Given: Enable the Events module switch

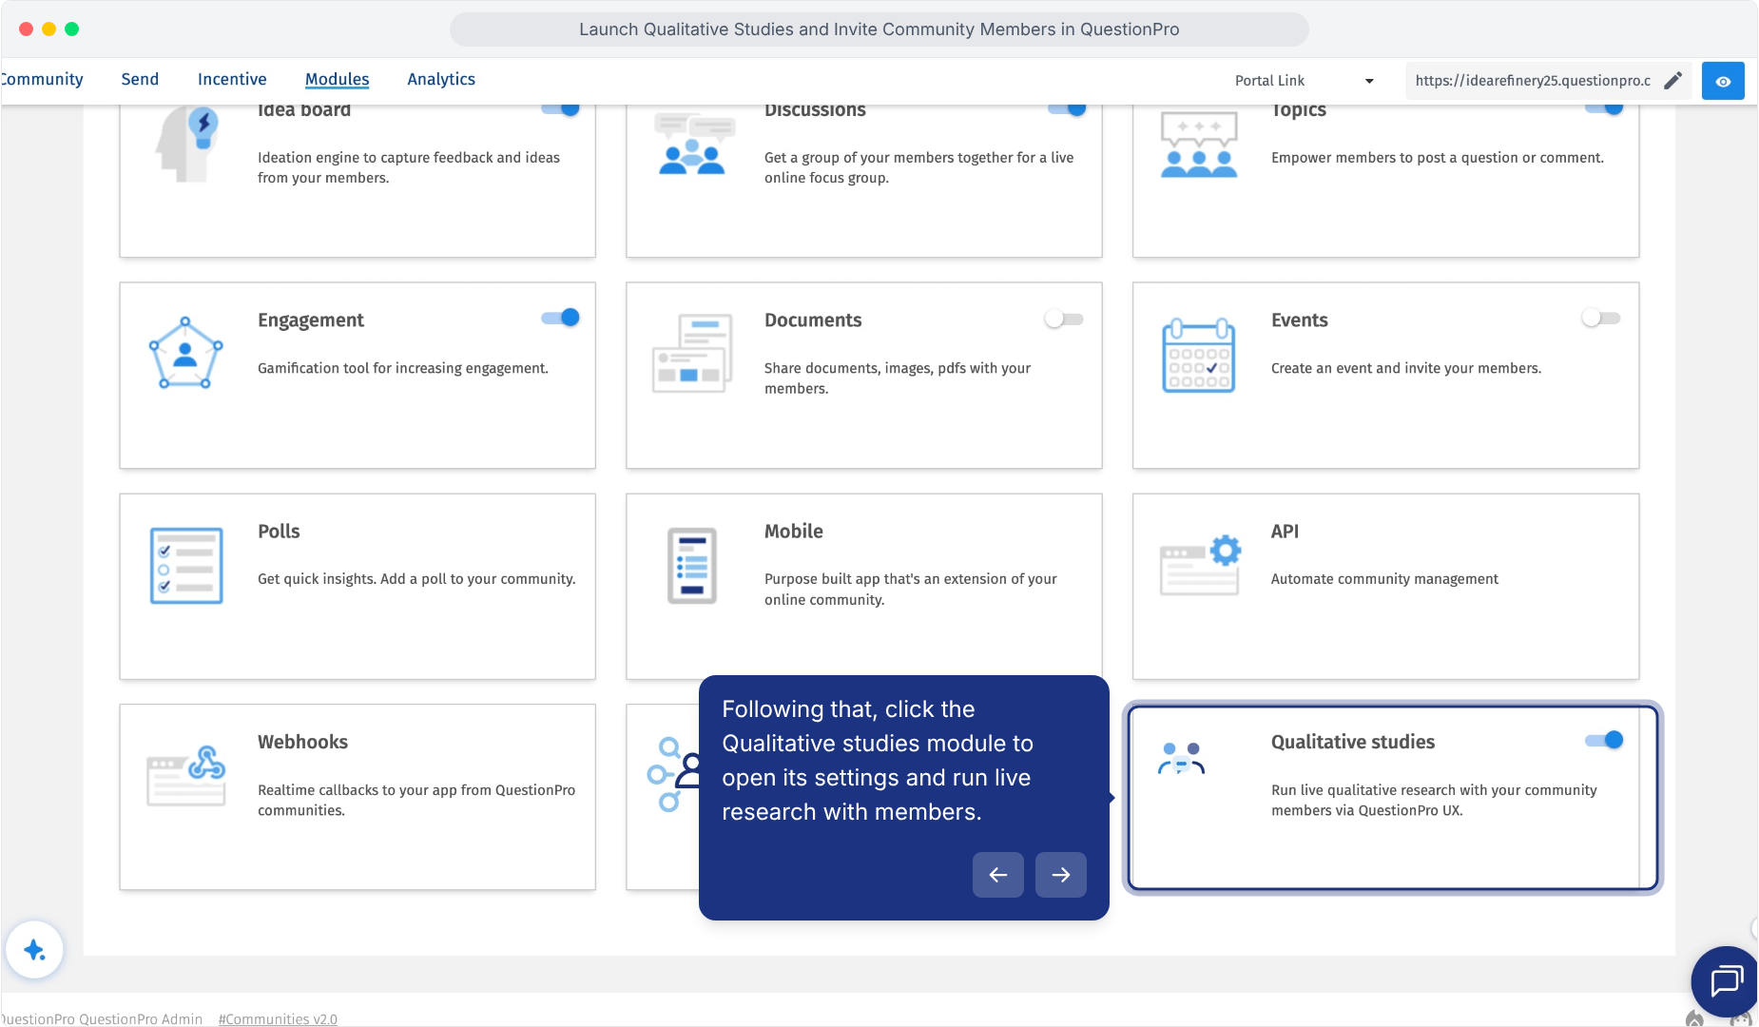Looking at the screenshot, I should click(1601, 318).
